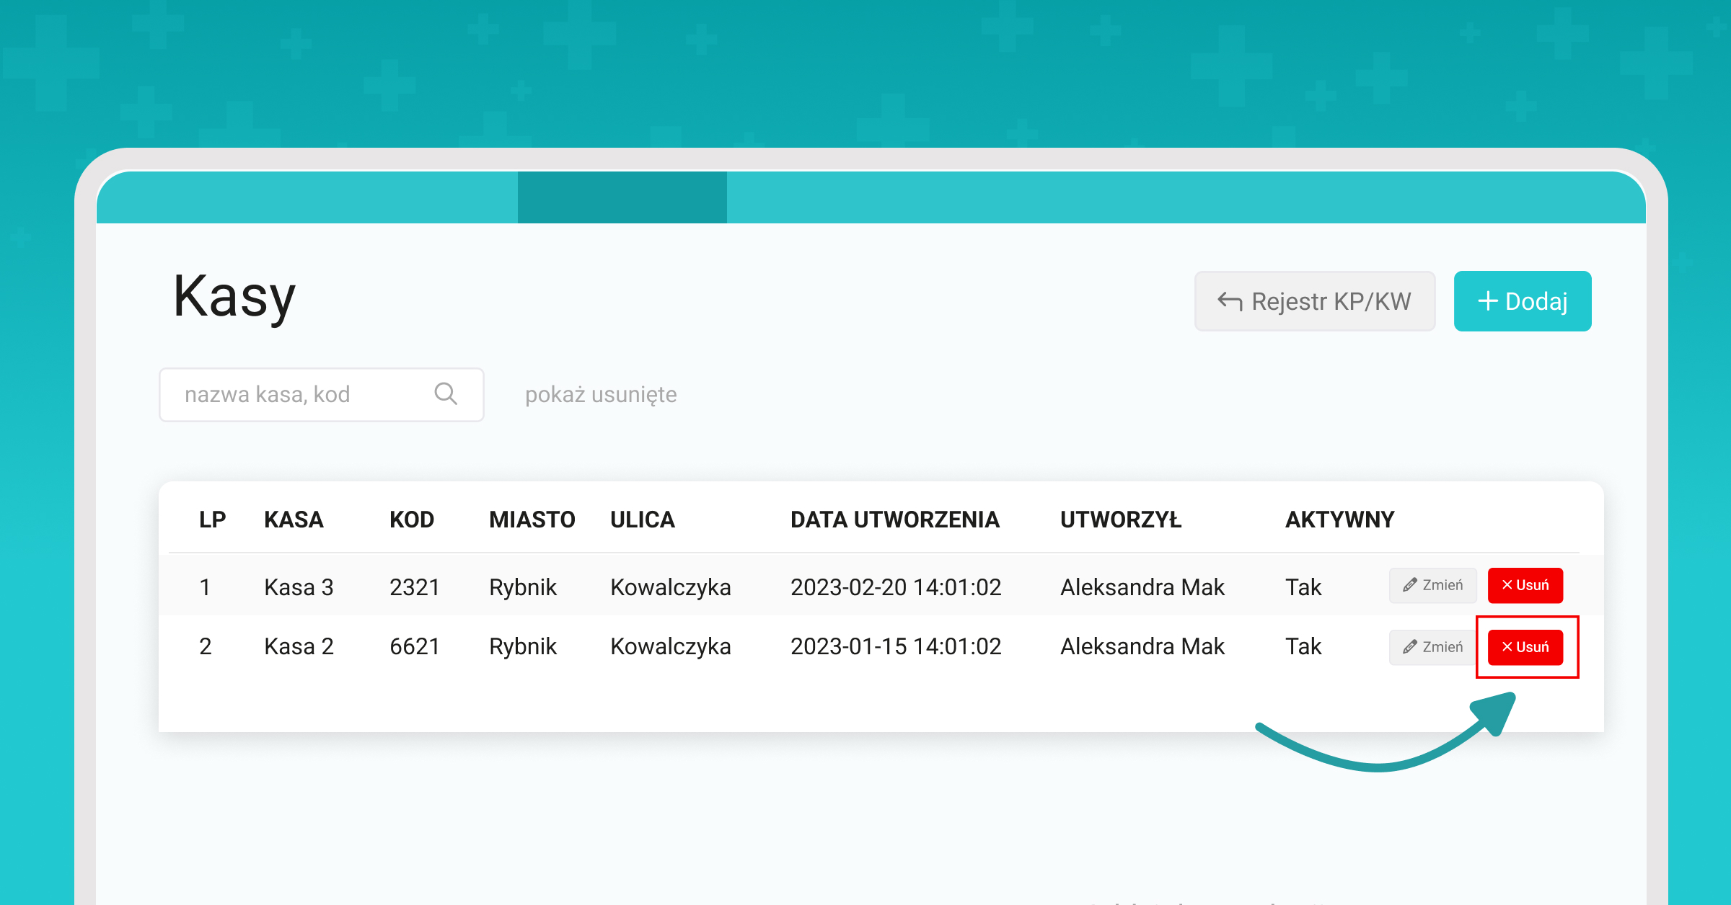The width and height of the screenshot is (1731, 905).
Task: Click date 2023-02-20 14:01:02
Action: 896,587
